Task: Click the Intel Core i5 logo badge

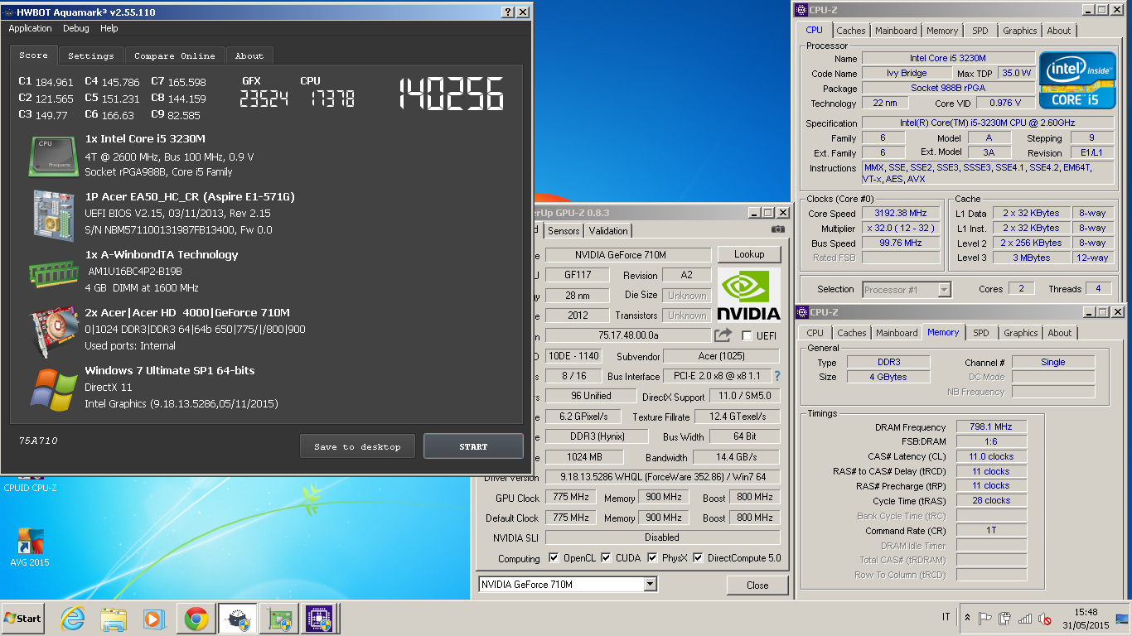Action: tap(1076, 79)
